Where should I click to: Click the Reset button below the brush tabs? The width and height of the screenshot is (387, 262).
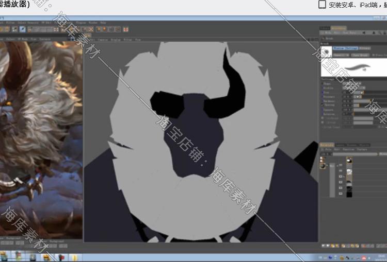pos(341,55)
